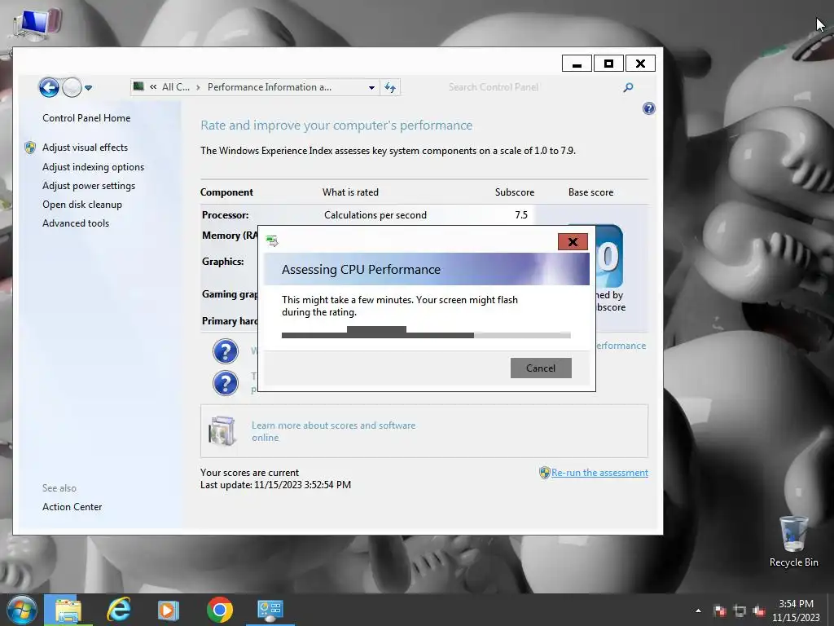Open Control Panel Home
The image size is (834, 626).
86,118
